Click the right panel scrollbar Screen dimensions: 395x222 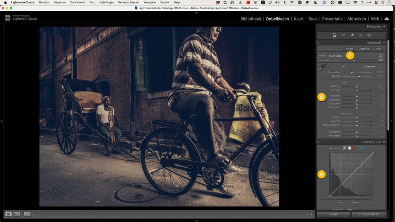[388, 86]
